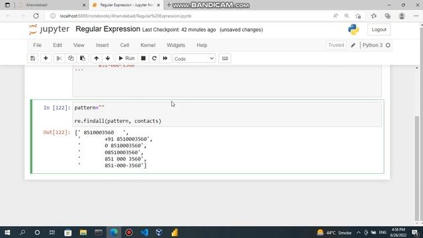Open browser Collections icon
423x238 pixels.
tap(387, 16)
